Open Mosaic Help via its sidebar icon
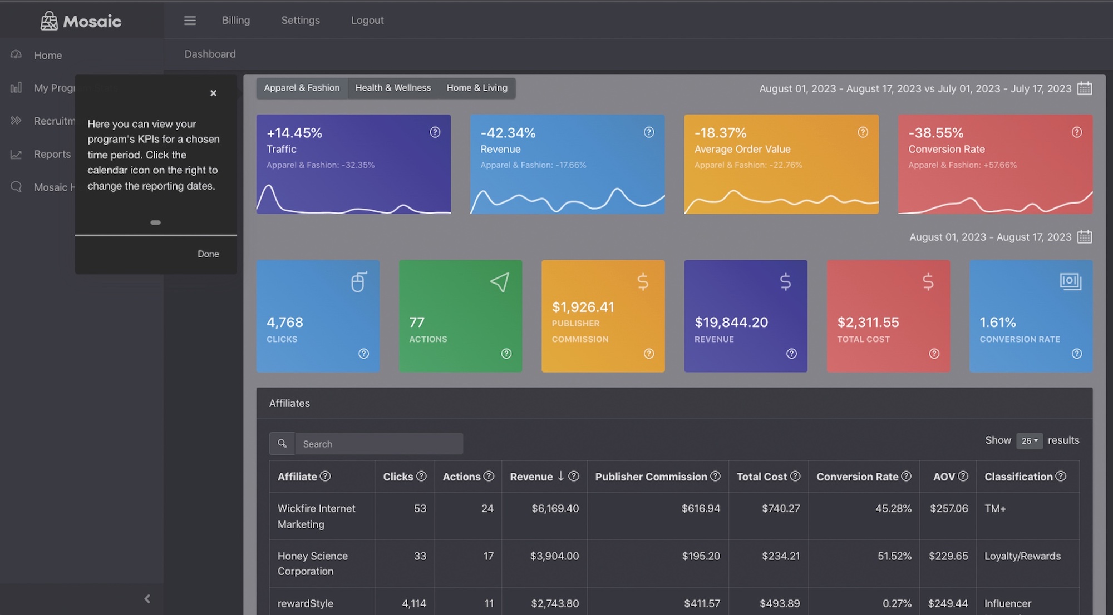This screenshot has width=1113, height=615. pyautogui.click(x=16, y=187)
